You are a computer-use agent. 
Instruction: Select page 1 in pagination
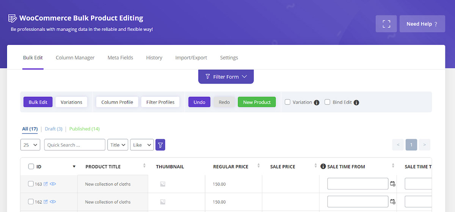coord(411,145)
